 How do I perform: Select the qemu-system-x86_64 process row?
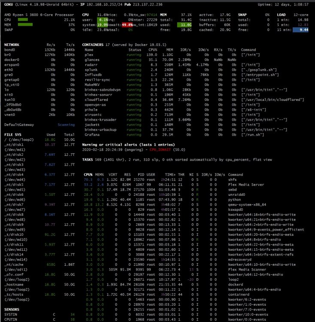click(x=175, y=204)
